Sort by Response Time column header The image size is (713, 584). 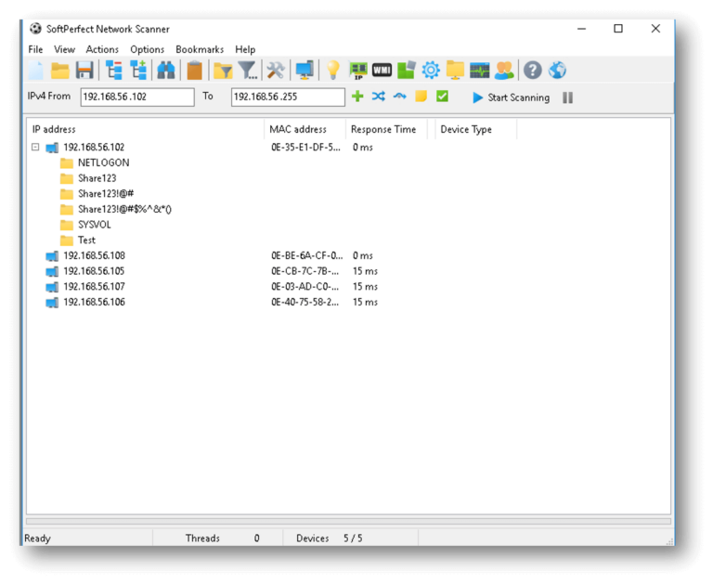(386, 129)
